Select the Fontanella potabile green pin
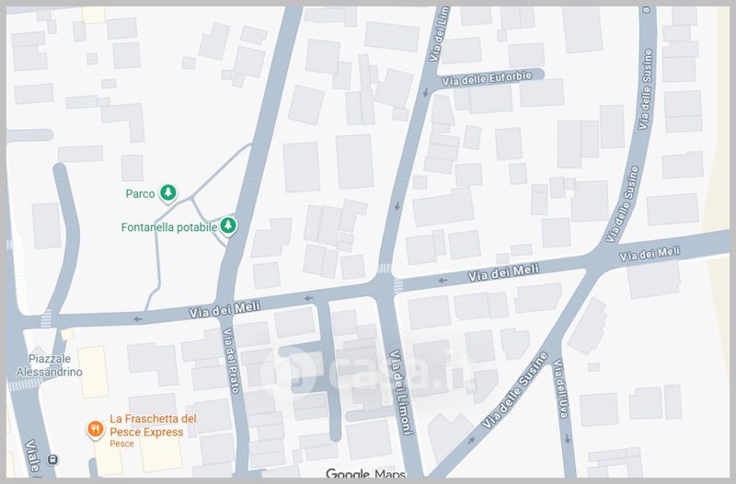 [229, 225]
